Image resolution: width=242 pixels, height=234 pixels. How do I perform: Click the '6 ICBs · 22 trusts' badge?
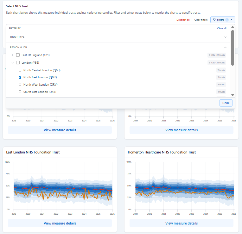tap(217, 55)
